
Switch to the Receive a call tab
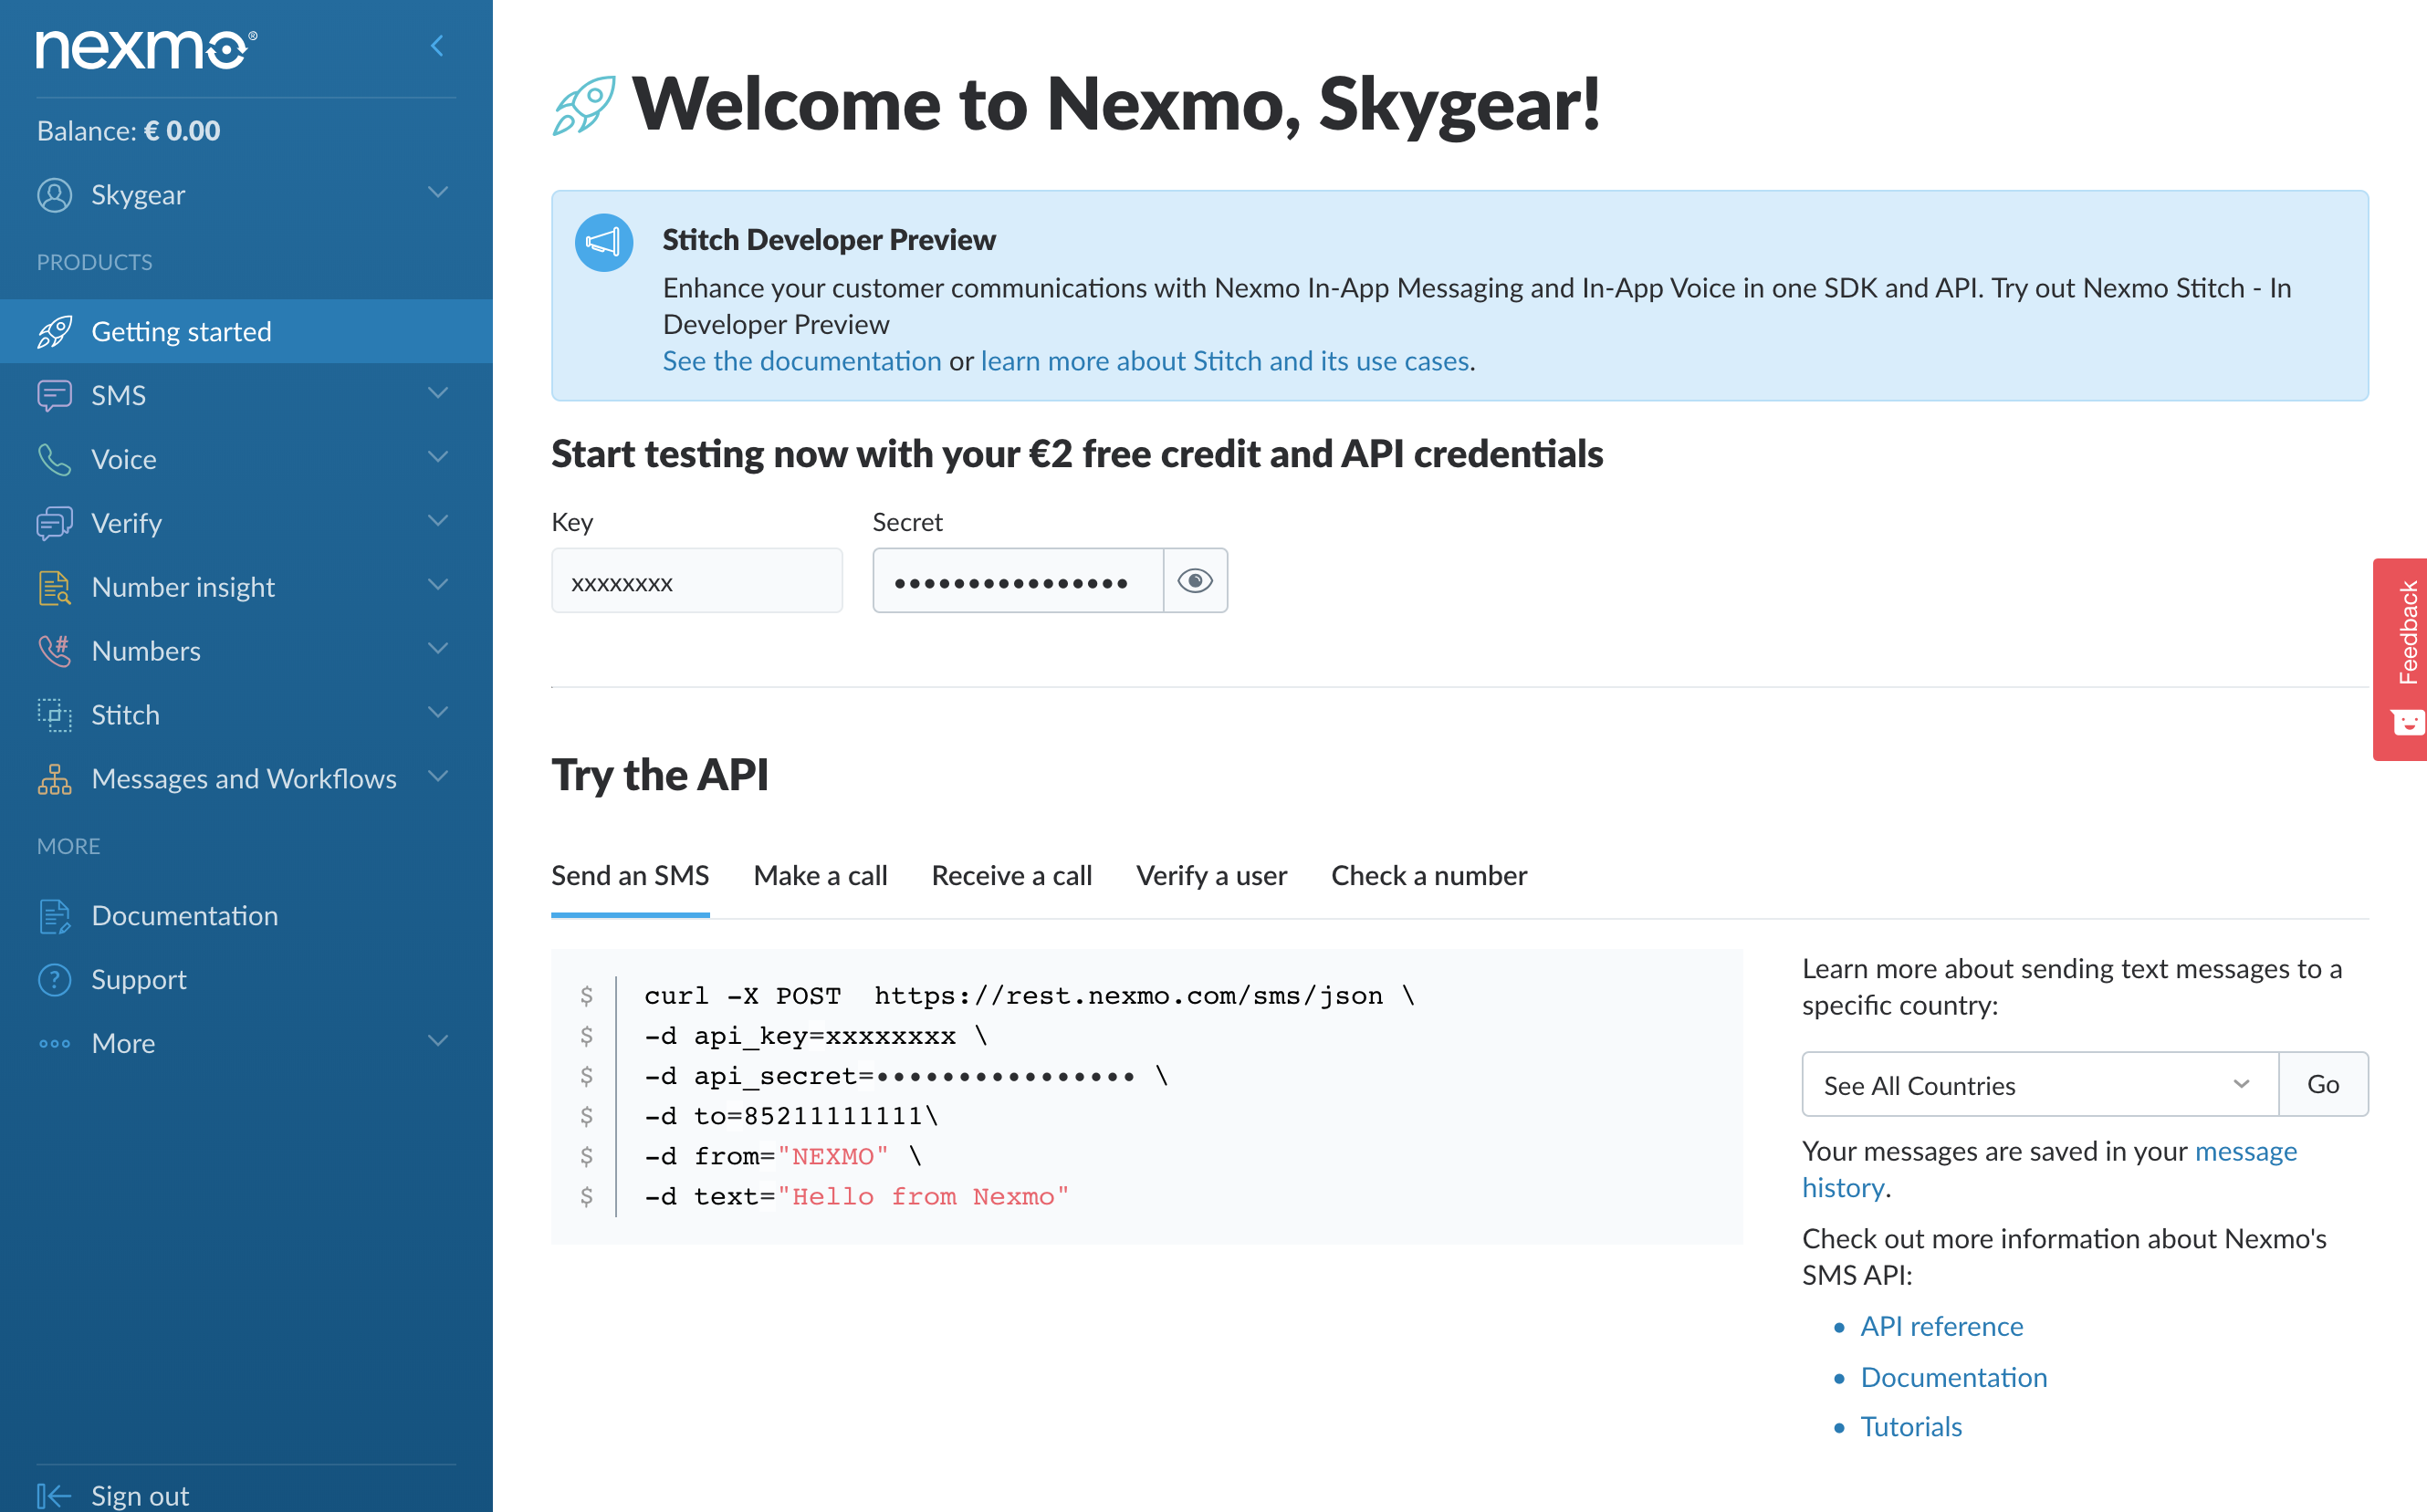(1012, 876)
